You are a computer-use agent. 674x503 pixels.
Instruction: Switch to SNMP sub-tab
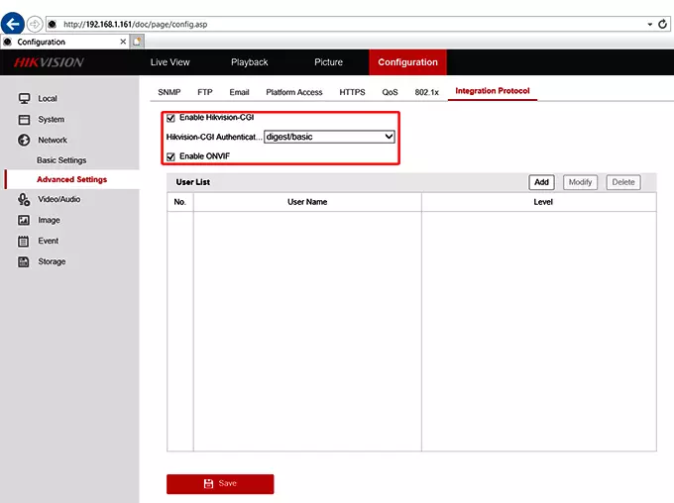click(x=169, y=92)
